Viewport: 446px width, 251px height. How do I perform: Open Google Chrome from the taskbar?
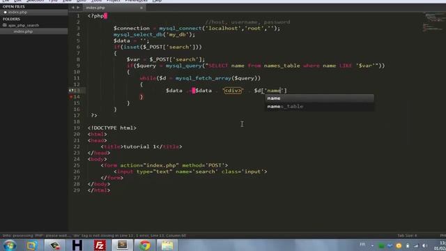pyautogui.click(x=145, y=245)
